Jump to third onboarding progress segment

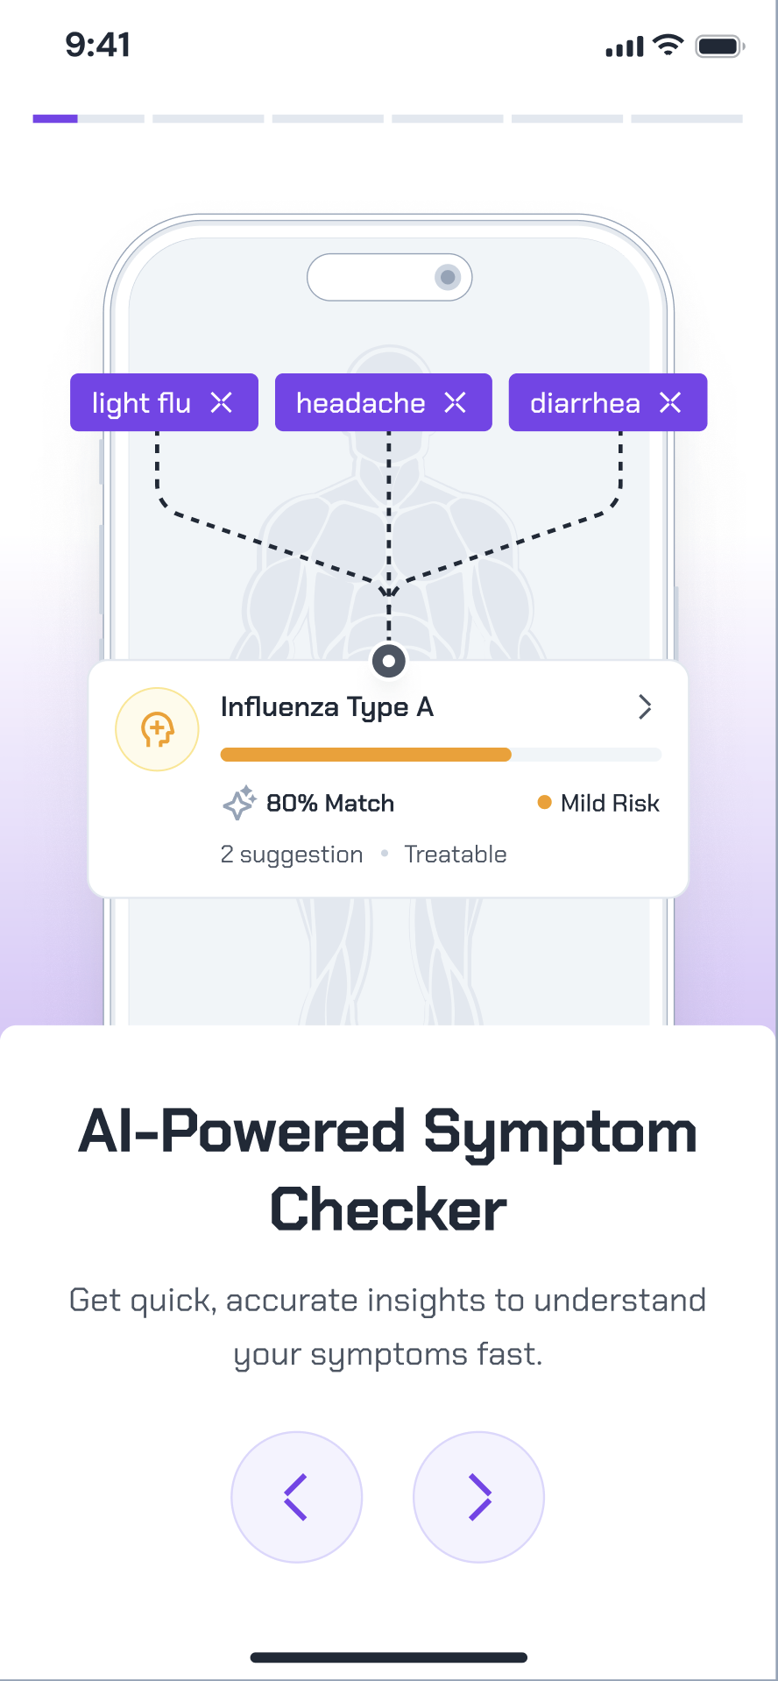(328, 118)
